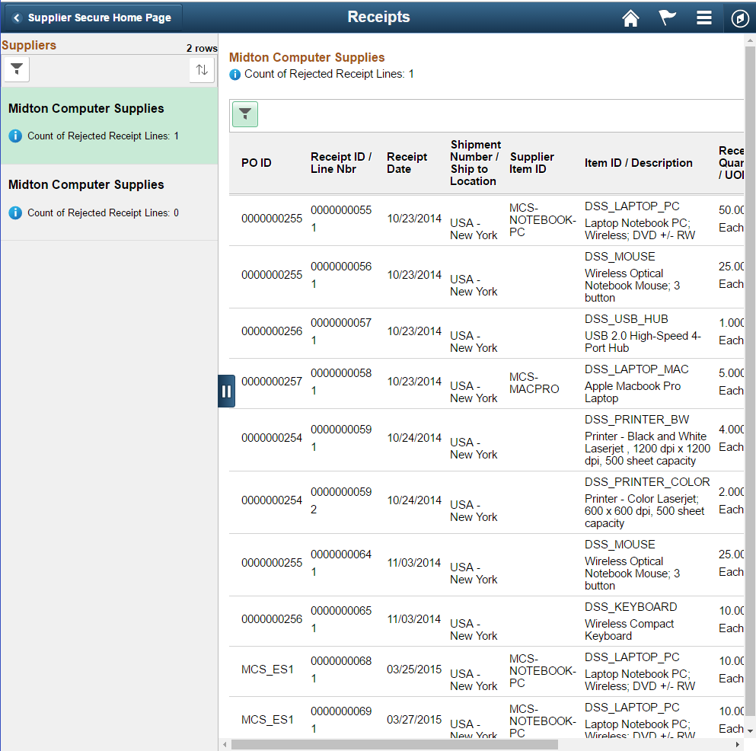Click the Suppliers panel filter icon
Screen dimensions: 756x751
(17, 69)
